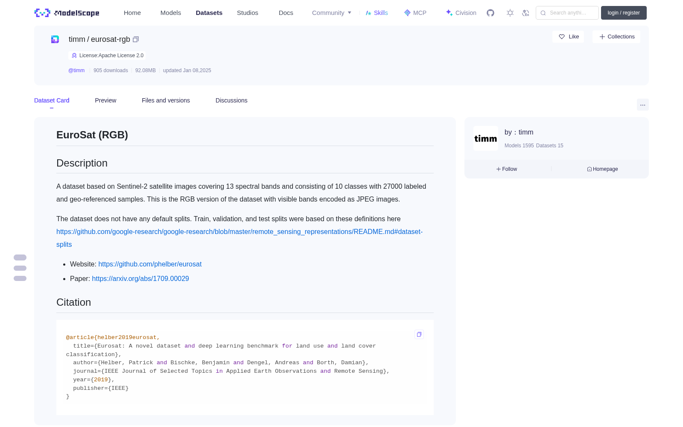
Task: Select the Dataset Card tab
Action: pyautogui.click(x=52, y=100)
